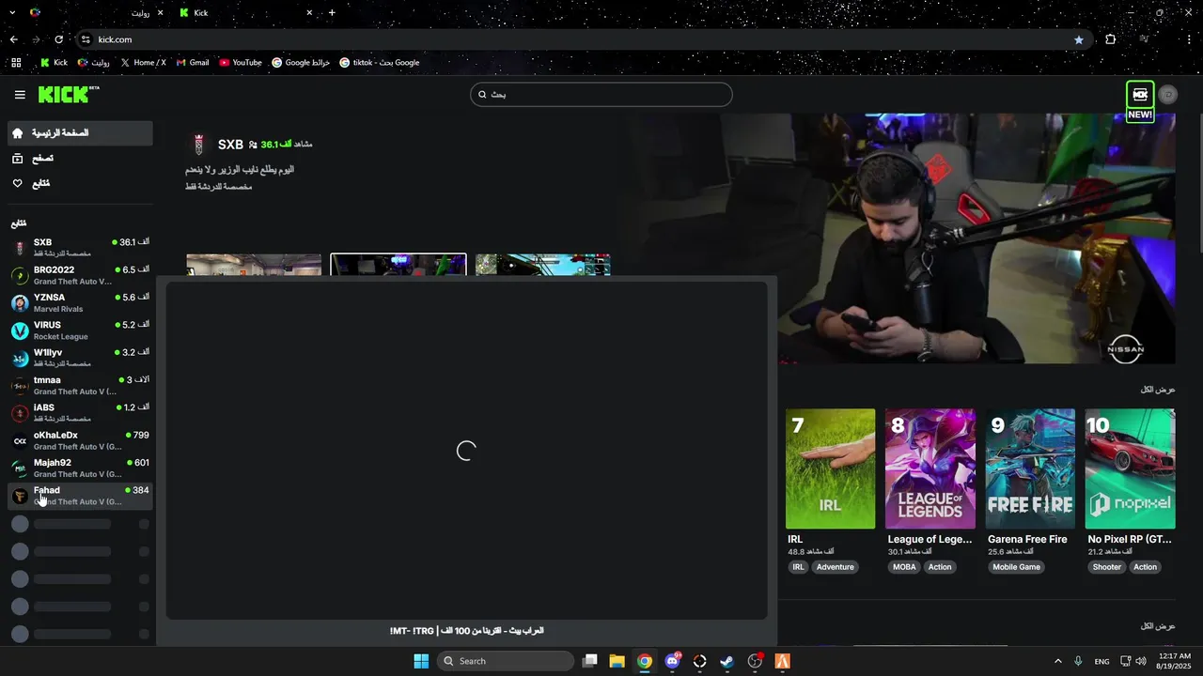Open the tiktok Google search bookmark
Screen dimensions: 1203x676
point(380,63)
